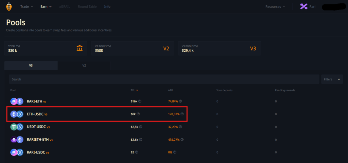Click the 435,27% APR value
Screen dimensions: 348x163
174,140
